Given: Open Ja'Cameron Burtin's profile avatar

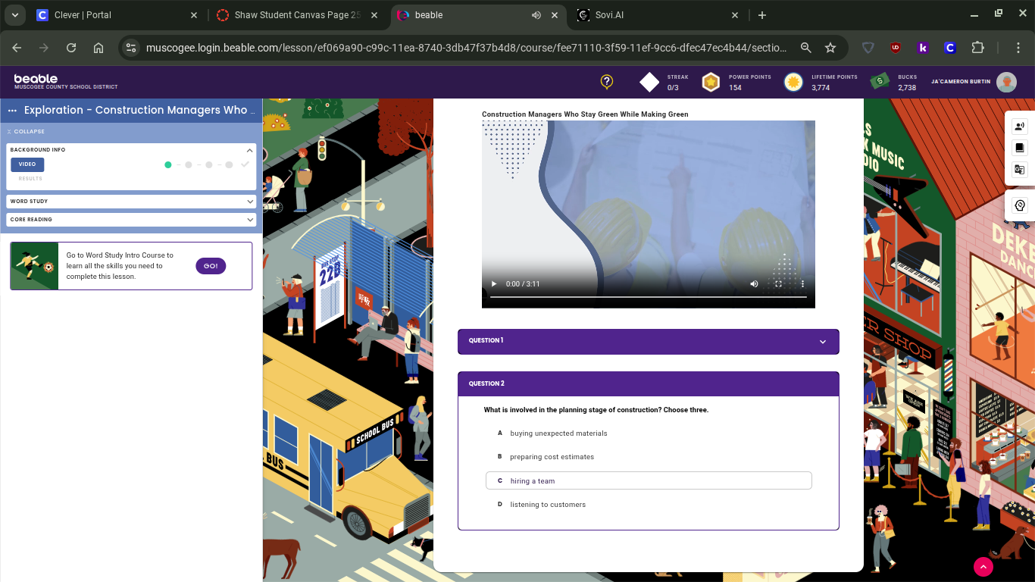Looking at the screenshot, I should pyautogui.click(x=1006, y=82).
